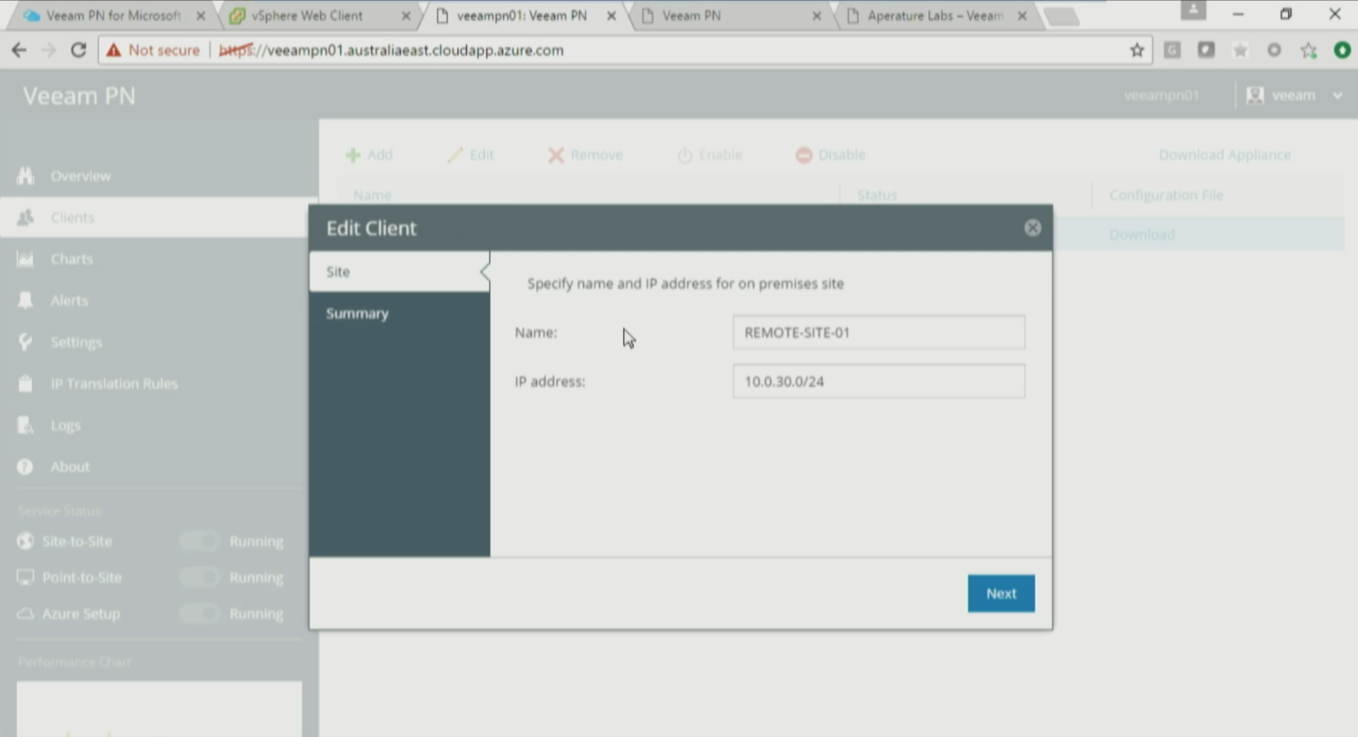Go to Charts in the sidebar
Viewport: 1358px width, 737px height.
[x=71, y=259]
